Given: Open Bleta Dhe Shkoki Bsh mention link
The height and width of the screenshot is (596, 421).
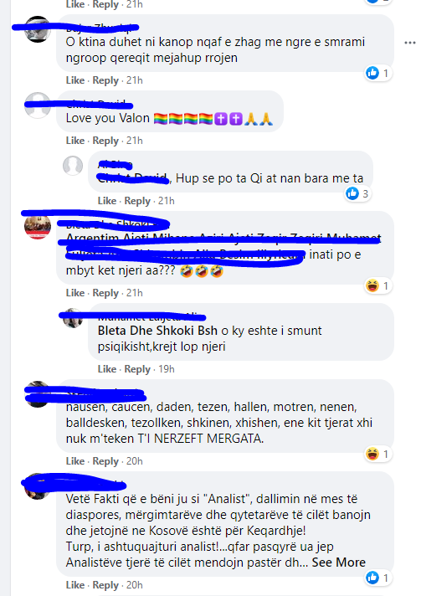Looking at the screenshot, I should [157, 331].
